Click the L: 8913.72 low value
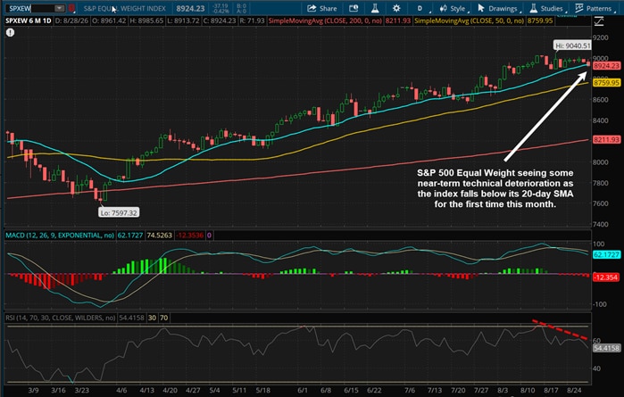Screen dimensions: 624x397 click(184, 21)
